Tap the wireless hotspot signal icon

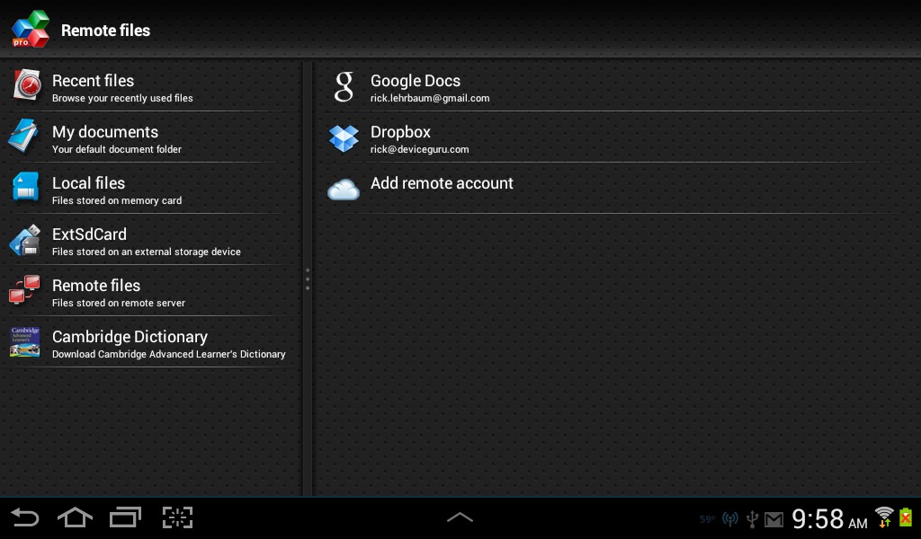(730, 519)
